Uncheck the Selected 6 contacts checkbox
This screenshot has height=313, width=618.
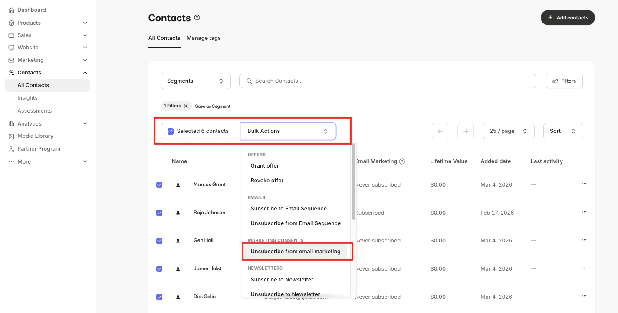(171, 131)
